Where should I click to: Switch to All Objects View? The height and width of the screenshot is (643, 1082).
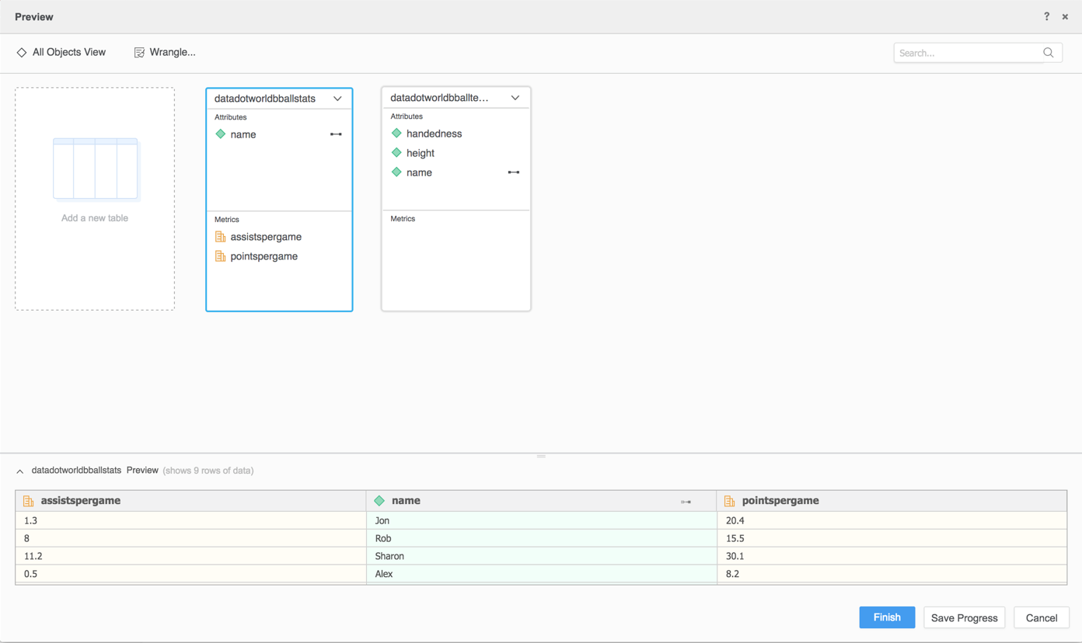[61, 52]
